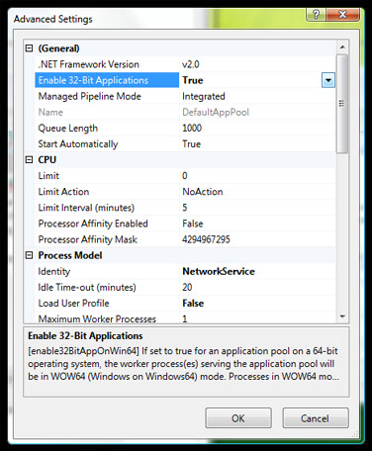The image size is (372, 451).
Task: Click the Load User Profile False value
Action: click(193, 304)
